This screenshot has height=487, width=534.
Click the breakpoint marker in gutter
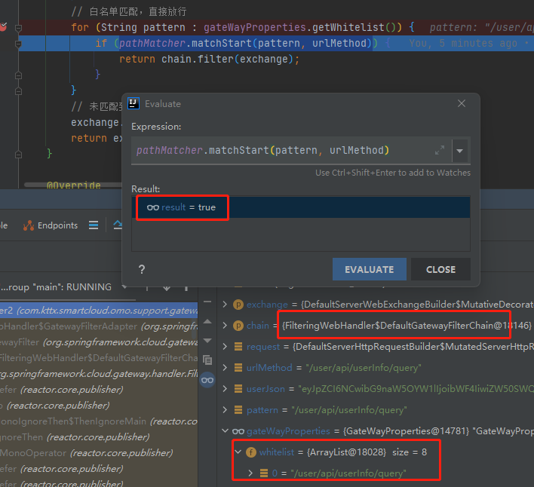coord(4,27)
